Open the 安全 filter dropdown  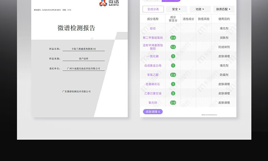177,9
